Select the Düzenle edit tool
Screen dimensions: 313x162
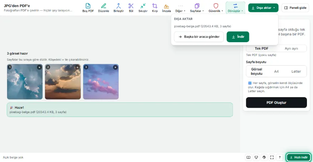point(104,8)
